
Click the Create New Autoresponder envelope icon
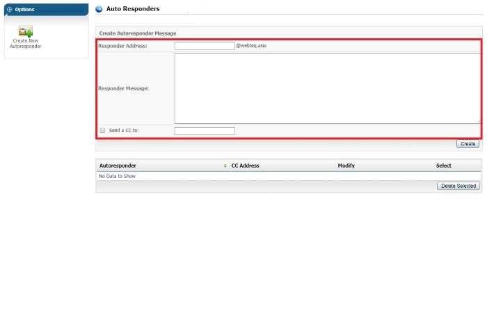[26, 31]
